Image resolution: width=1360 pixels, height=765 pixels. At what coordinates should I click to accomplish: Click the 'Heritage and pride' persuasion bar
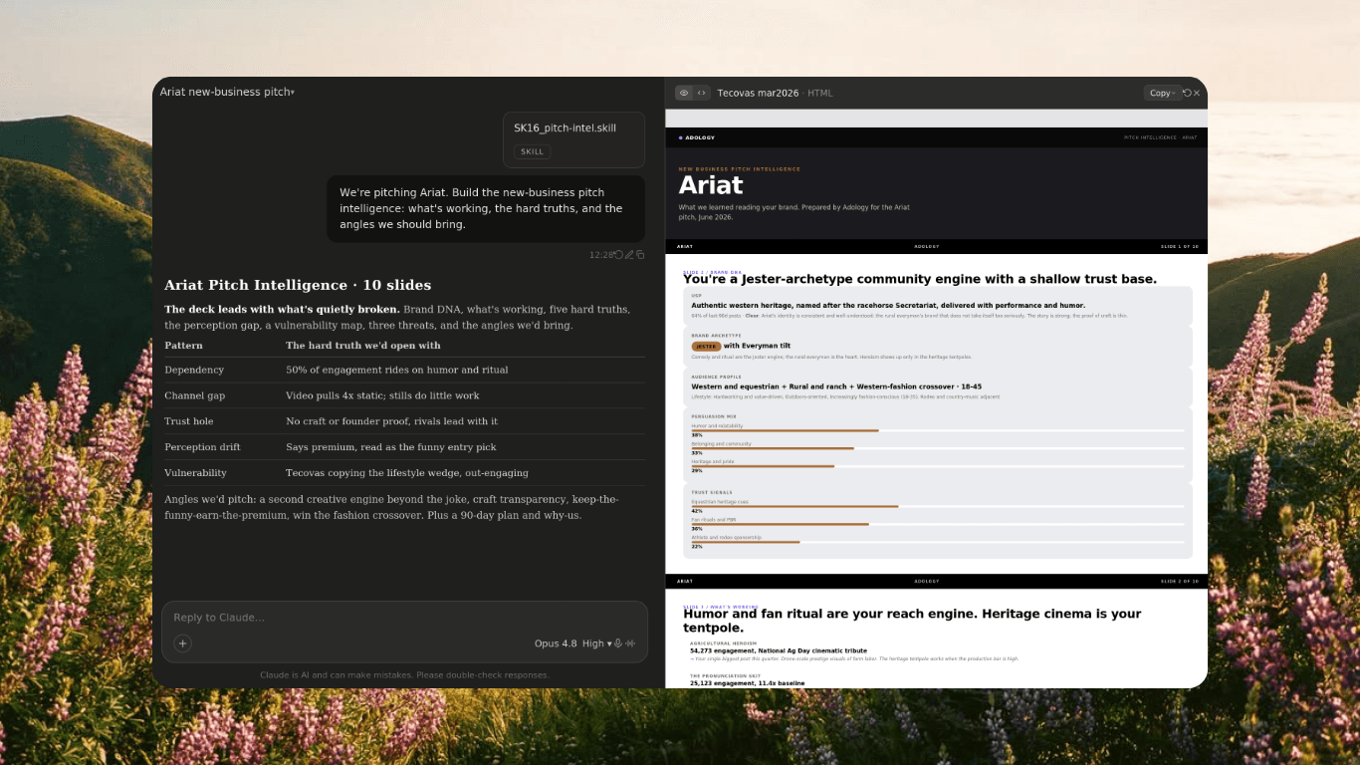point(938,466)
